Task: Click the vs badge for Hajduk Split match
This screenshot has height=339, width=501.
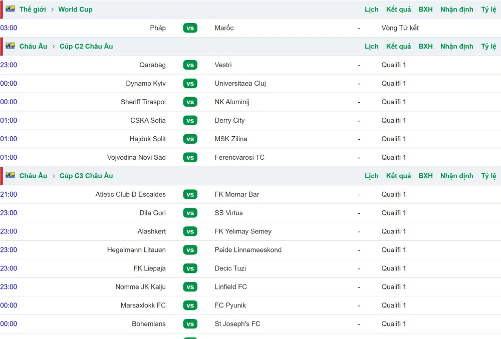Action: point(190,139)
